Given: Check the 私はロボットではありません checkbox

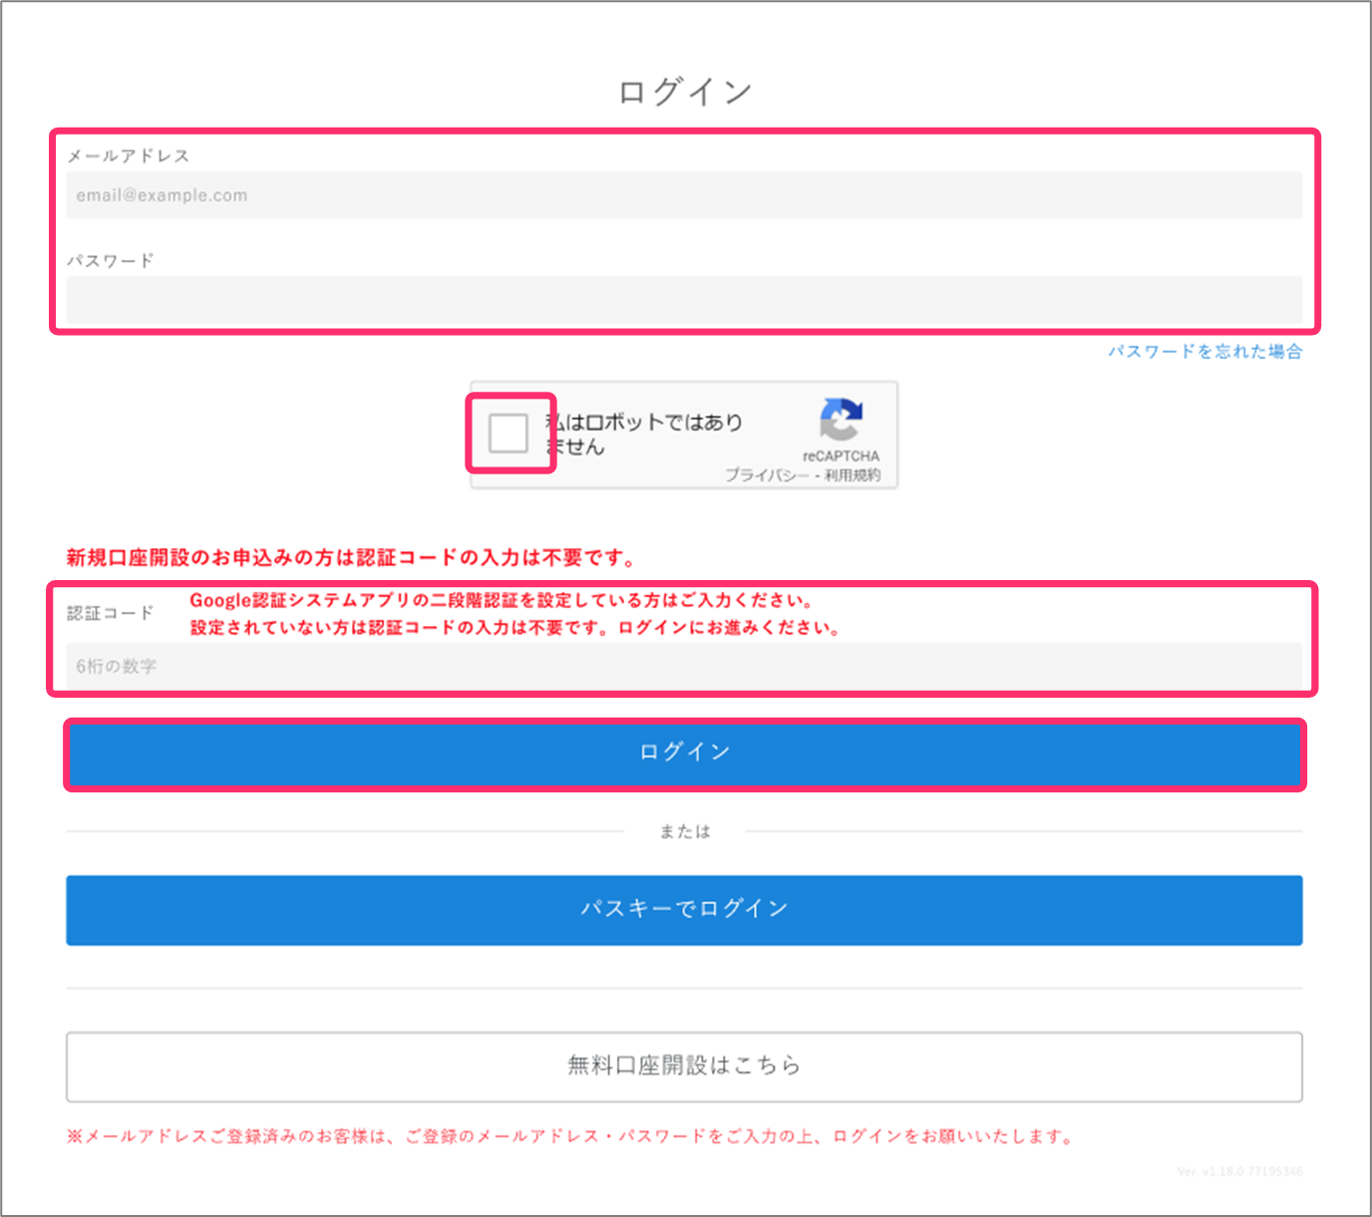Looking at the screenshot, I should 509,434.
